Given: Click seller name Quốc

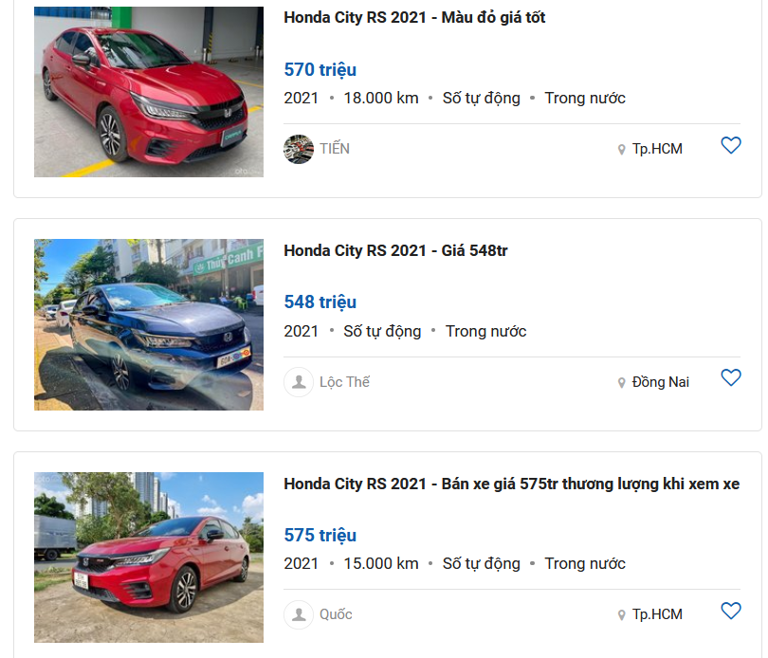Looking at the screenshot, I should coord(336,614).
